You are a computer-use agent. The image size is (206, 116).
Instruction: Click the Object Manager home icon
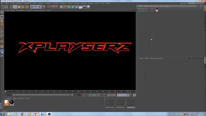(x=199, y=6)
